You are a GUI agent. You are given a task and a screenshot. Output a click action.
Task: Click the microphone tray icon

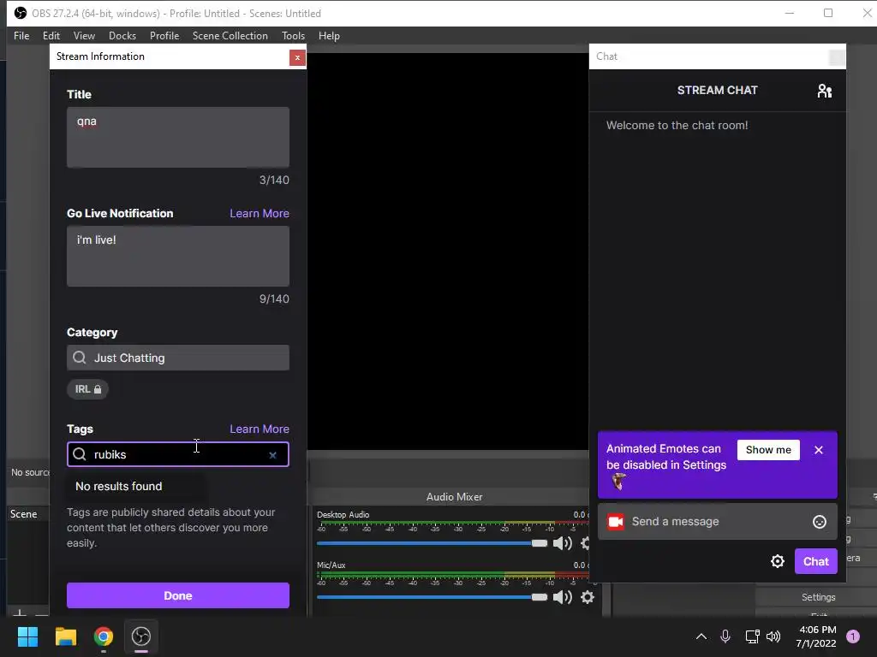[725, 636]
